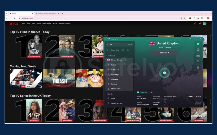Click connected location marker on map
Screen dimensions: 217x135
point(164,73)
